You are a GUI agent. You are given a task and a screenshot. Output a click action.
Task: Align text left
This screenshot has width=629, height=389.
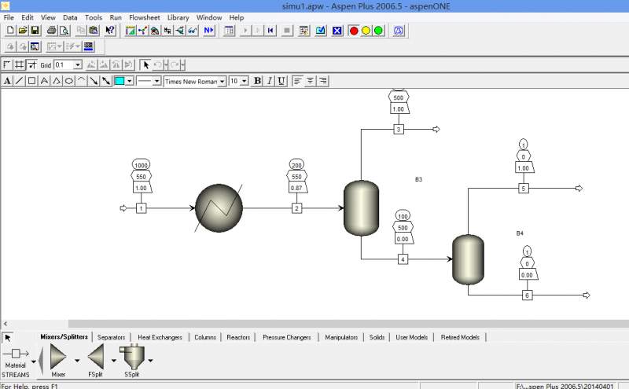(297, 81)
